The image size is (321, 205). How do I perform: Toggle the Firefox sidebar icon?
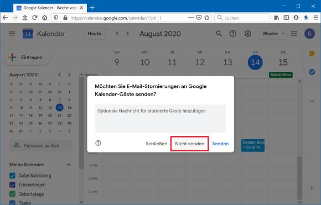point(286,18)
